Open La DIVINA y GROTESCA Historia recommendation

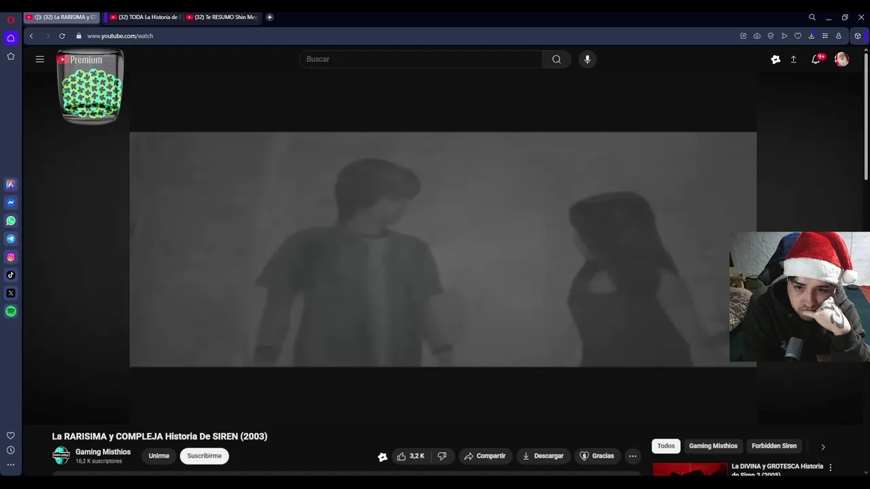click(777, 470)
